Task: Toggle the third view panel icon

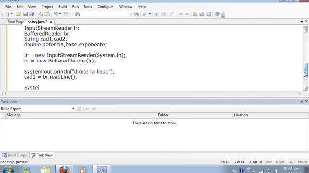Action: click(x=209, y=14)
